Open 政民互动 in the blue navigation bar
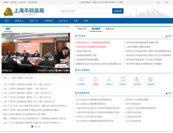This screenshot has height=133, width=173. pos(63,21)
